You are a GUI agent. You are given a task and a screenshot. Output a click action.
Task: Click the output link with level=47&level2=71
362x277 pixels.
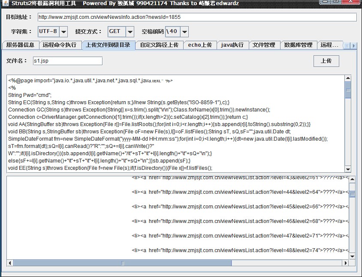240,236
